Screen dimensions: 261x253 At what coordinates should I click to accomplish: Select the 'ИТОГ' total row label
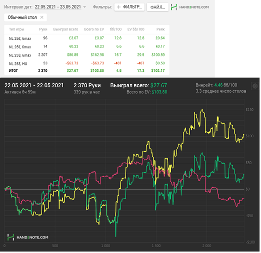tap(13, 70)
